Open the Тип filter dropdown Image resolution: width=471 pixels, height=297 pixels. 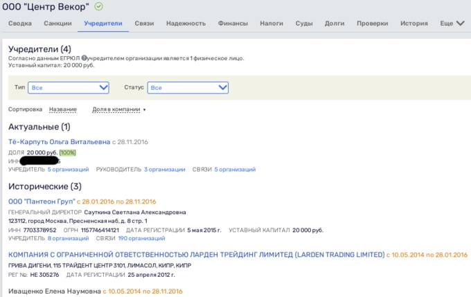point(69,88)
